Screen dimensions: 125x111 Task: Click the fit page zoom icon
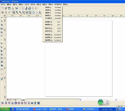click(27, 13)
